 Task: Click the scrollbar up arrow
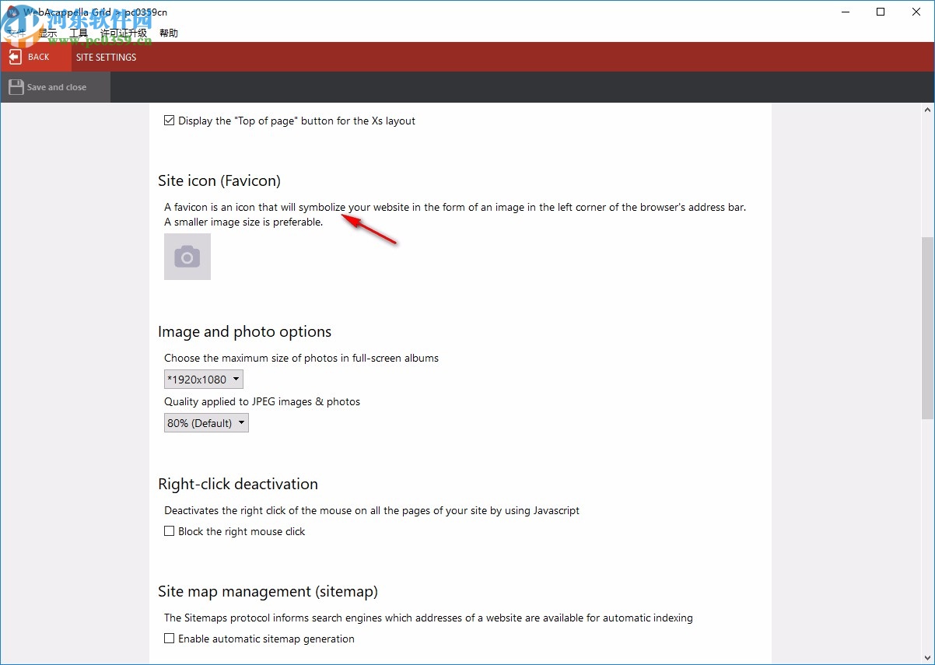pos(927,110)
